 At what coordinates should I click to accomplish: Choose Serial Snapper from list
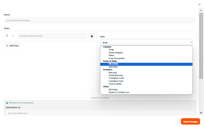(x=116, y=52)
